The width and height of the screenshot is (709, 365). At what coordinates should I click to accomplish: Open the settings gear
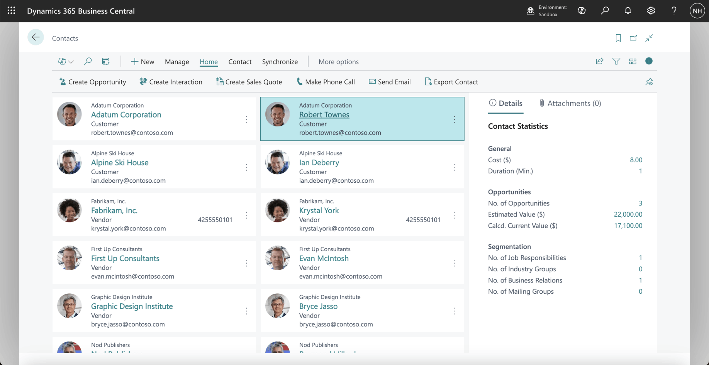651,11
